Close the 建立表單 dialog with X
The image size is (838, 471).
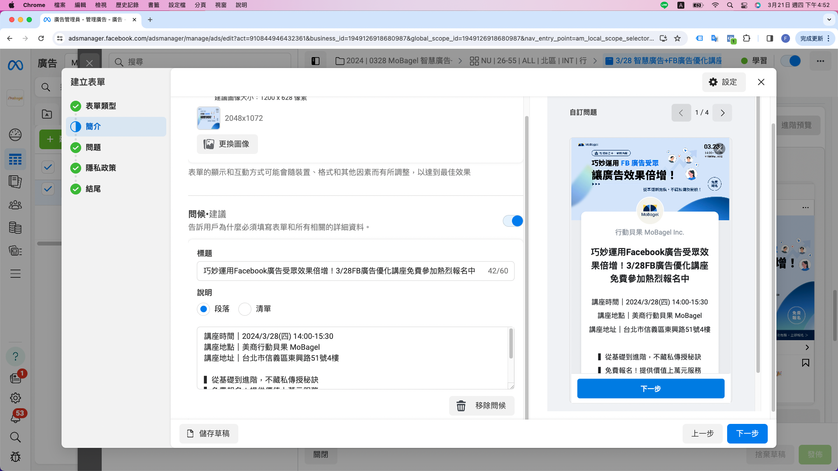click(x=761, y=82)
